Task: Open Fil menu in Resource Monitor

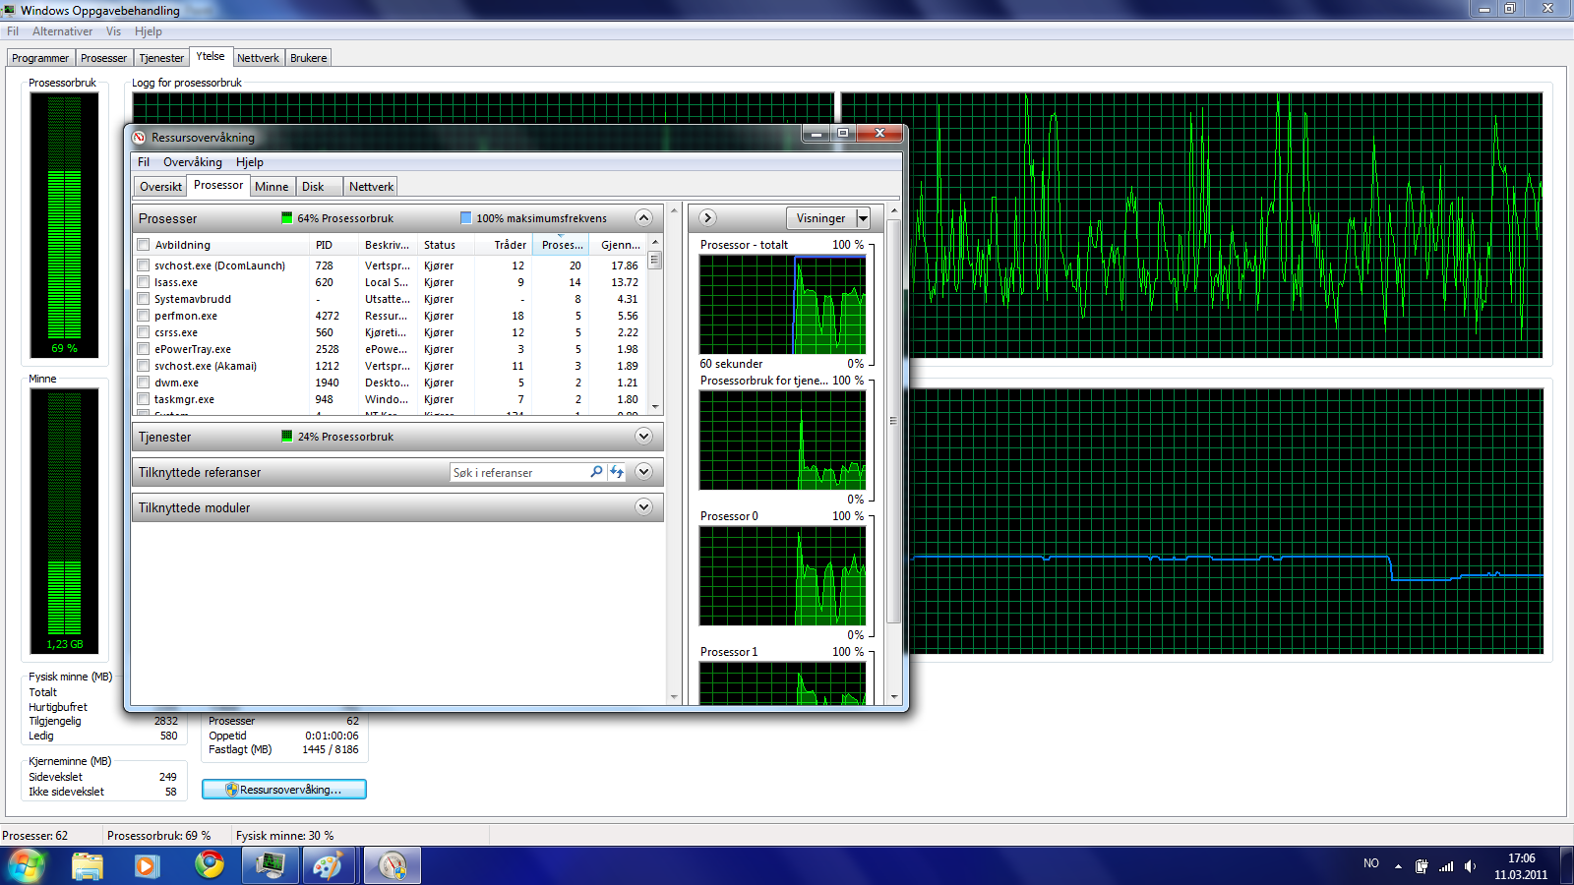Action: pyautogui.click(x=144, y=162)
